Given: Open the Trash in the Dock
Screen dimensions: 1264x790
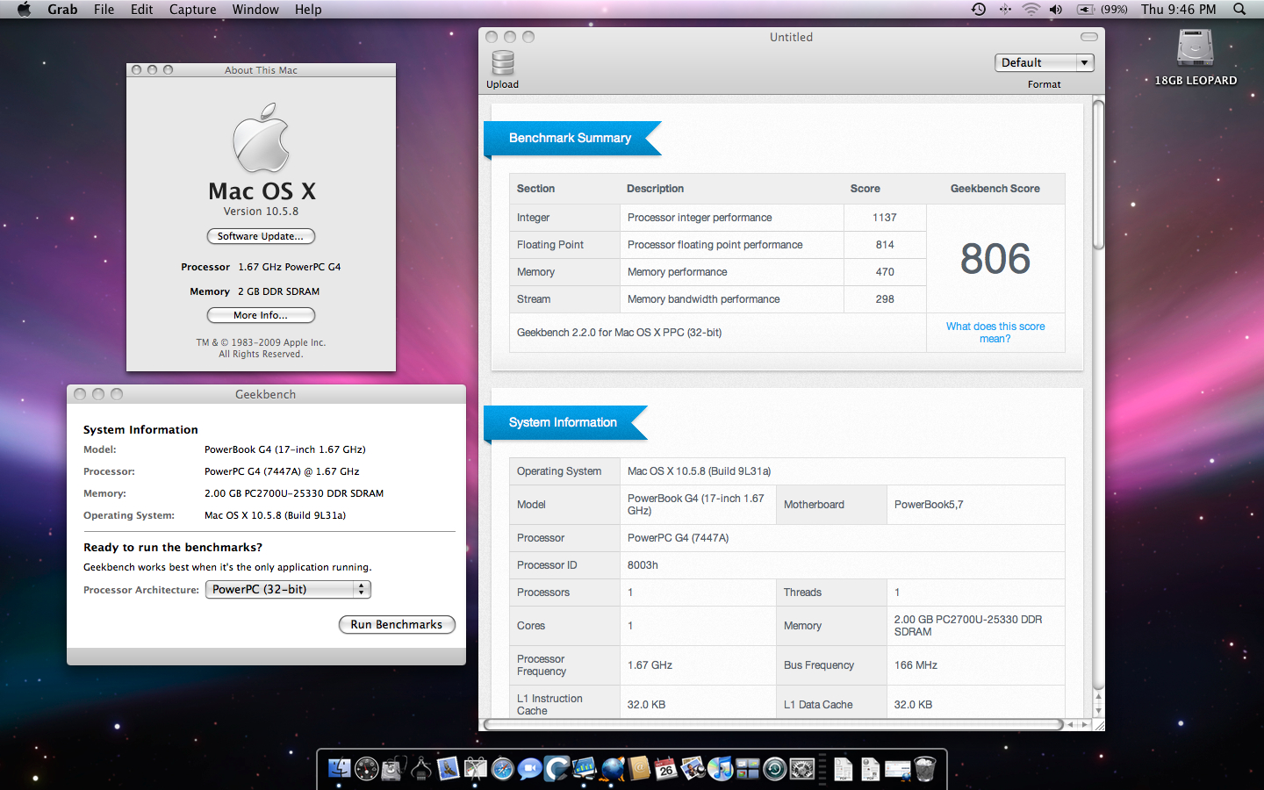Looking at the screenshot, I should click(x=925, y=769).
